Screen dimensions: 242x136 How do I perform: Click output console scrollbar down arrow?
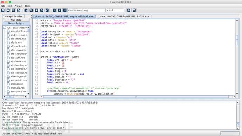tap(238, 128)
